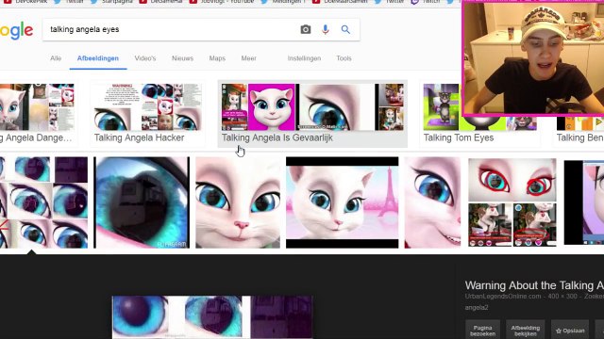The image size is (604, 339).
Task: Pick the 'Talking Tom Eyes' suggestion chip
Action: coord(479,114)
